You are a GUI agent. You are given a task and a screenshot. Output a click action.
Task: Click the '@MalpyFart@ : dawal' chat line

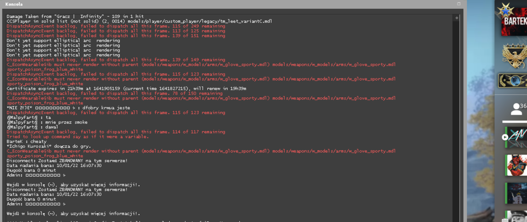33,127
